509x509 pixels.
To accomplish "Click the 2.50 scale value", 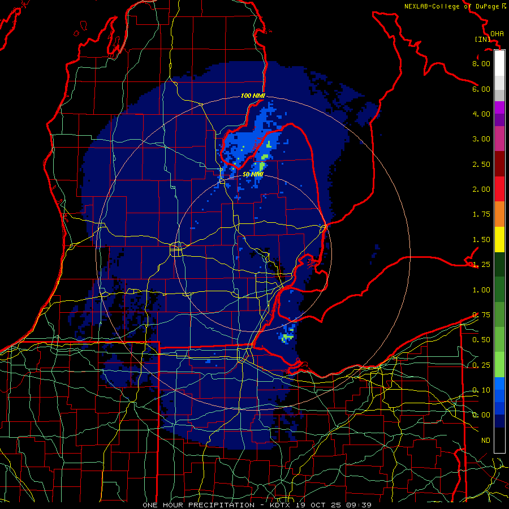I will tap(481, 164).
